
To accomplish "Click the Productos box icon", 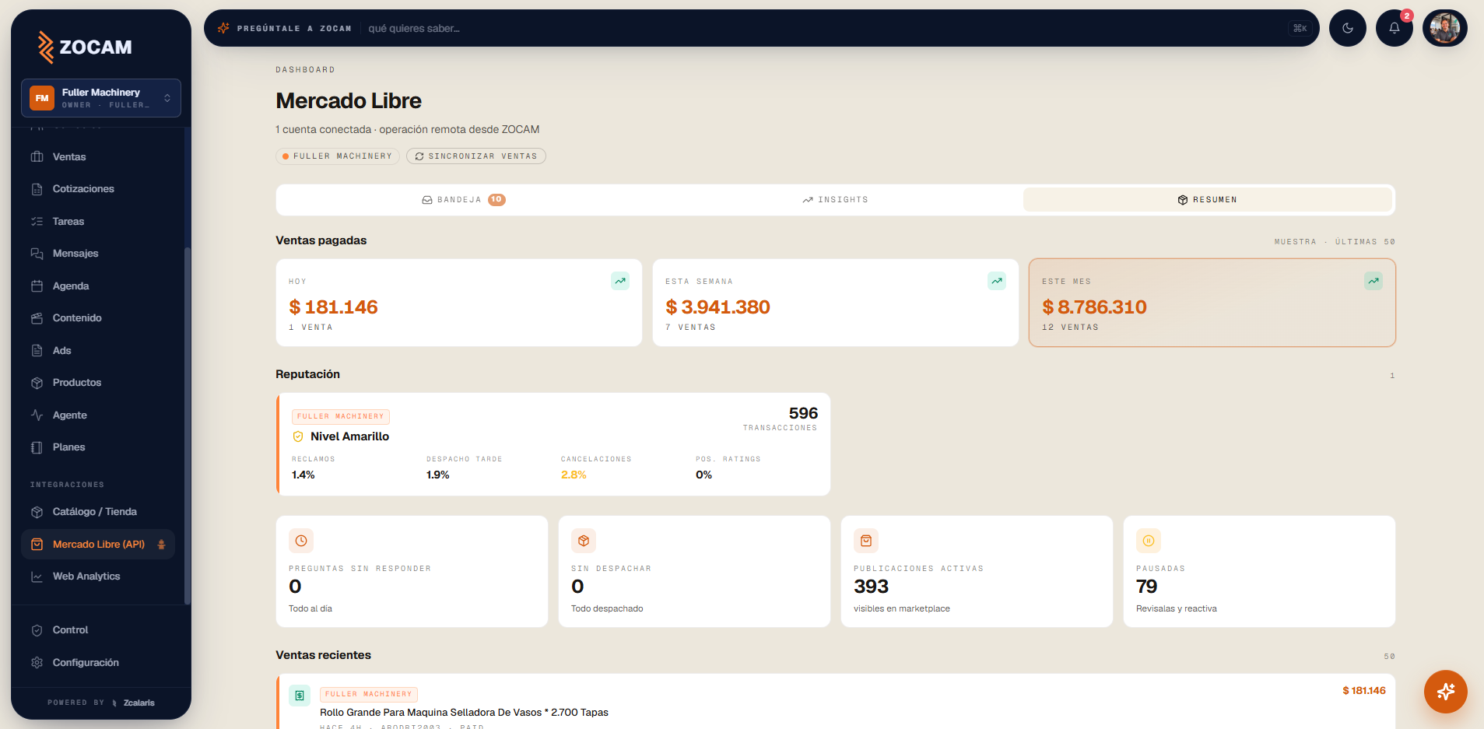I will [37, 383].
